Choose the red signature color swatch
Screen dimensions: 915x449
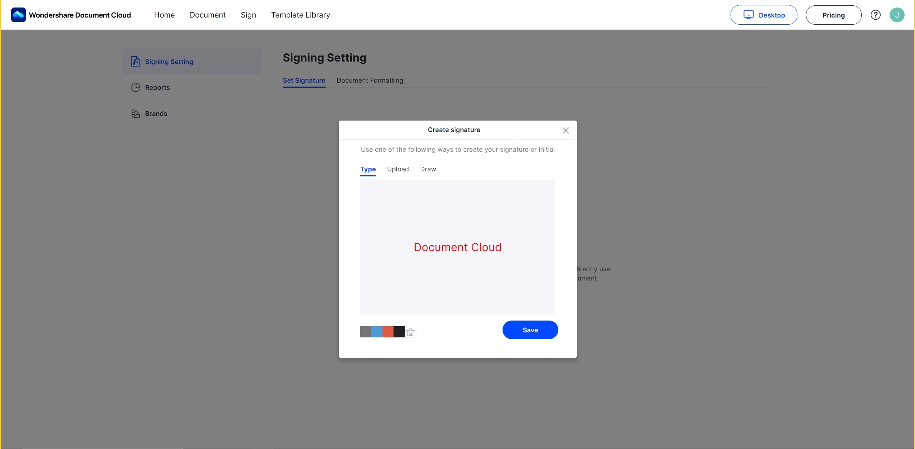(x=388, y=332)
